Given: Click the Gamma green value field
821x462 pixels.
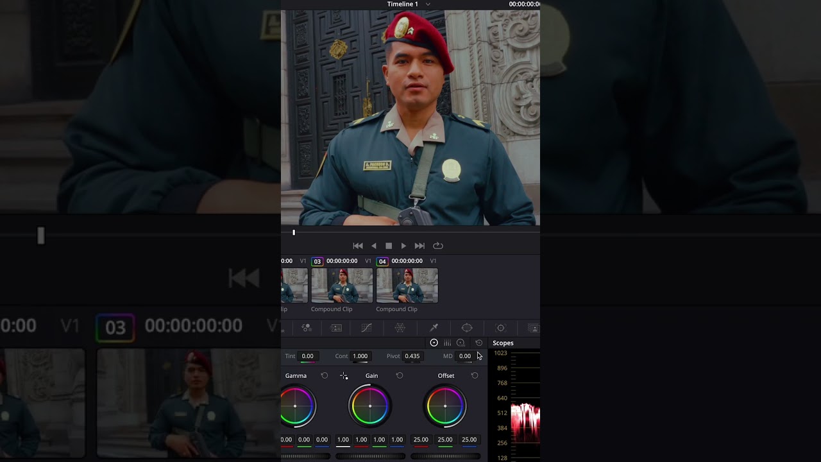Looking at the screenshot, I should (x=304, y=440).
